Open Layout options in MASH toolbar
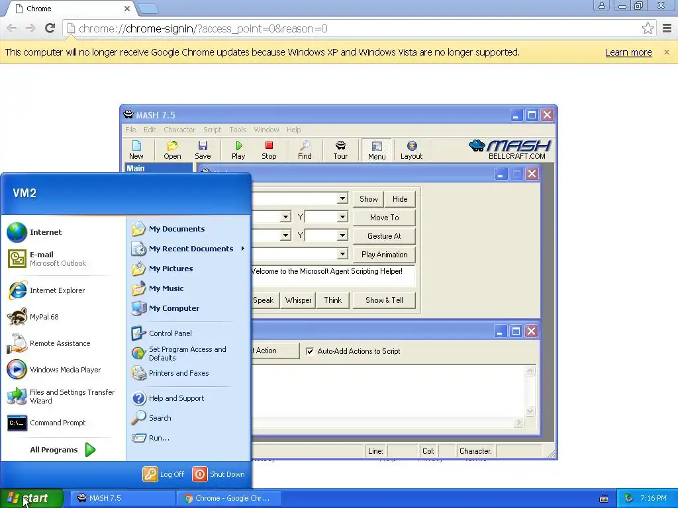This screenshot has width=678, height=508. point(411,150)
